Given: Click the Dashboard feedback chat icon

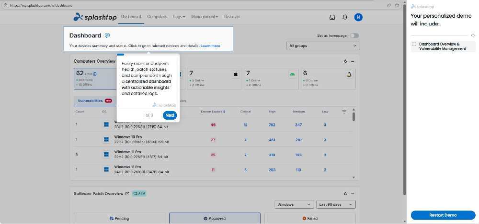Looking at the screenshot, I should point(107,35).
